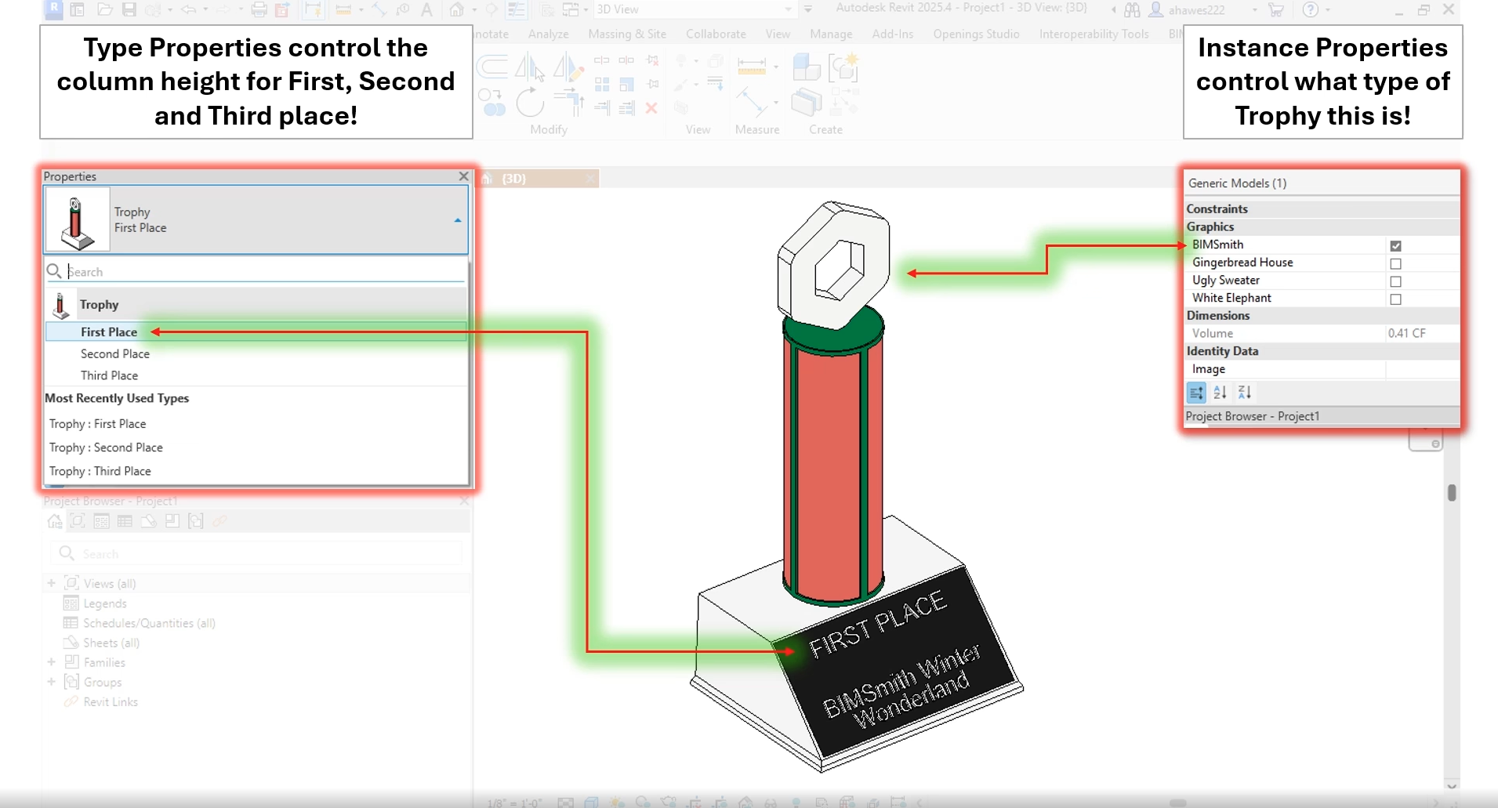Pick the Text tool (A icon)
Image resolution: width=1498 pixels, height=808 pixels.
pos(426,9)
